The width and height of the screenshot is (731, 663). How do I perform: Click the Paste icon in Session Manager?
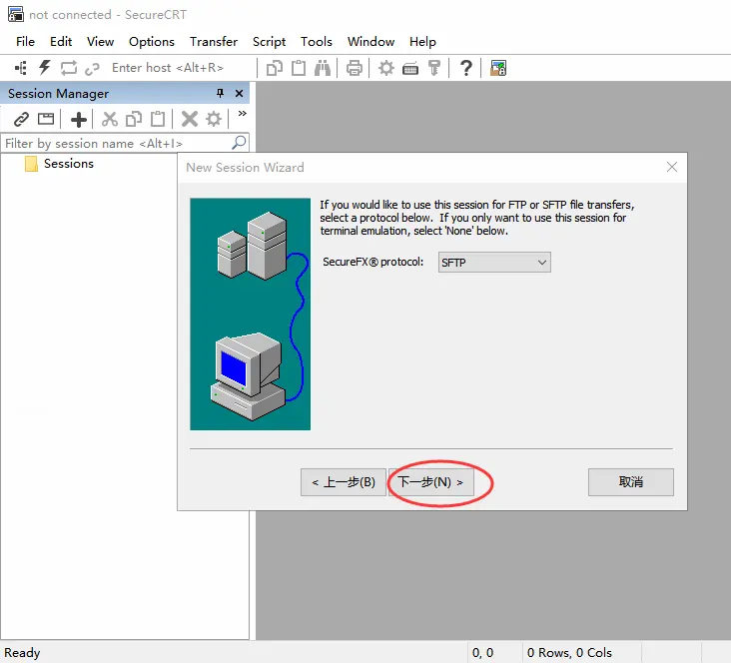coord(158,119)
